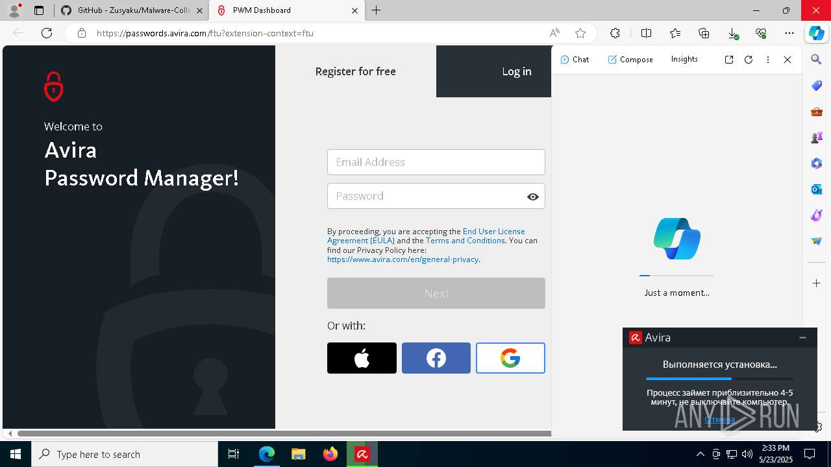Toggle Copilot button in Edge toolbar
Screen dimensions: 831x467
click(x=817, y=33)
